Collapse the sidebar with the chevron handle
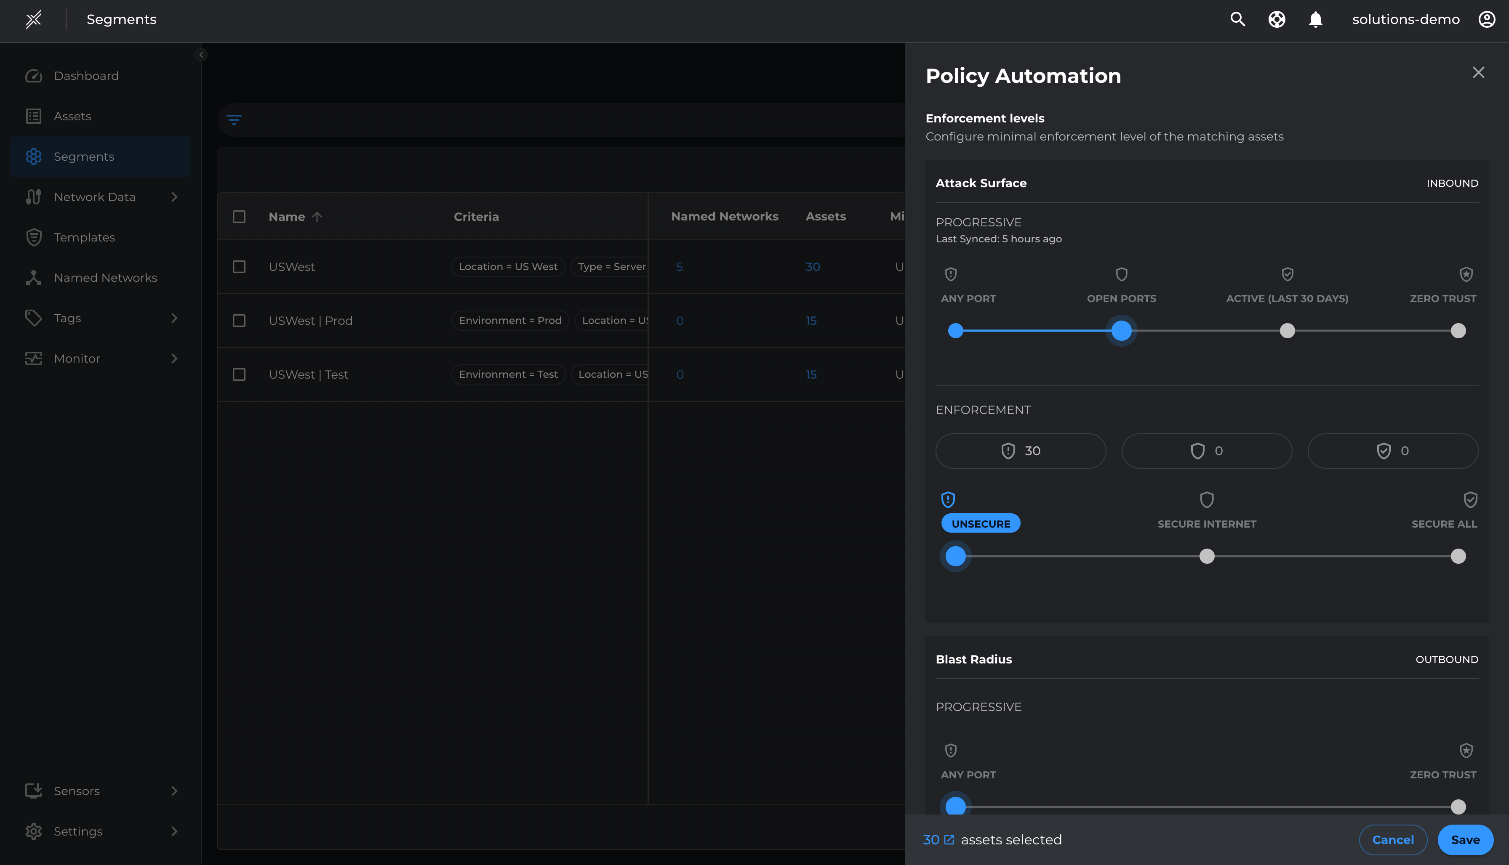The height and width of the screenshot is (865, 1509). point(201,55)
